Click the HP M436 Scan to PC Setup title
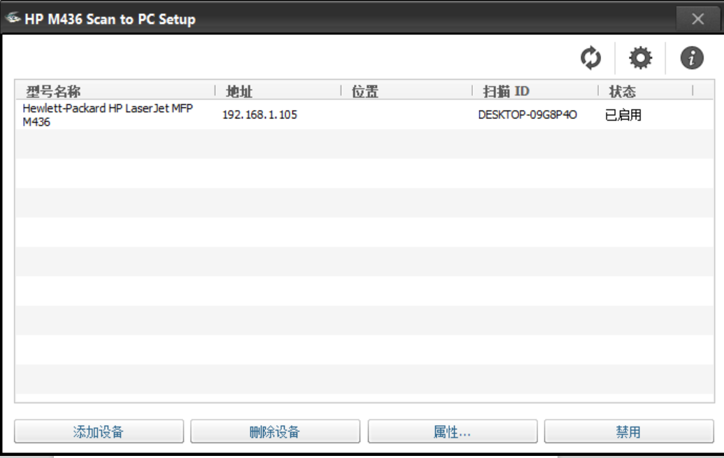The height and width of the screenshot is (458, 724). (110, 19)
